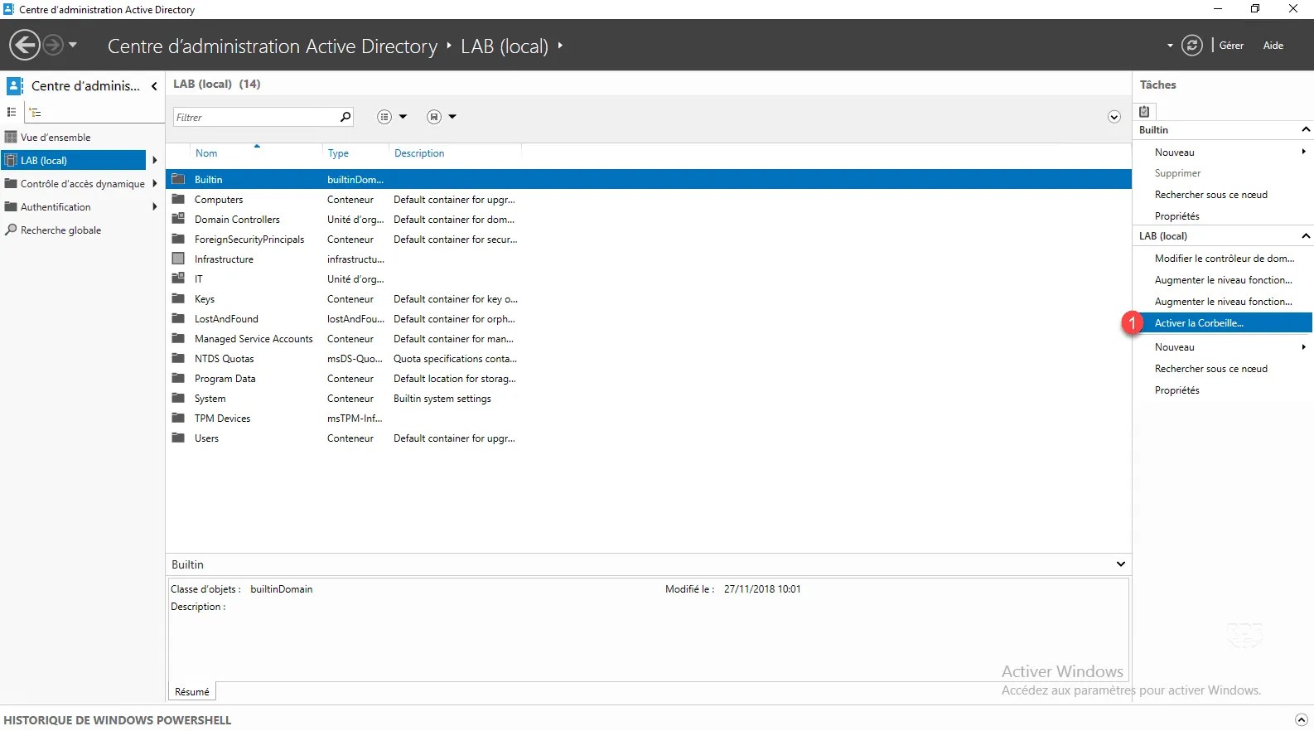
Task: Open the navigation history dropdown arrow
Action: 73,45
